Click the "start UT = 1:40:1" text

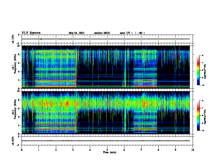tap(132, 33)
